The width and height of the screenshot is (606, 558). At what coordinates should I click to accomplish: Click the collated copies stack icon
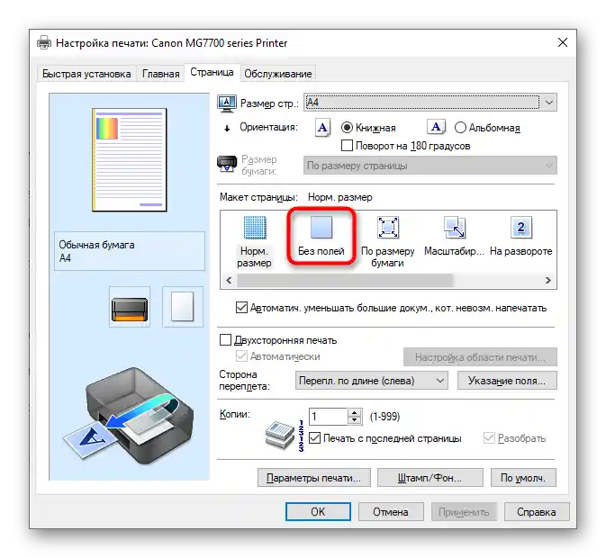[x=280, y=436]
